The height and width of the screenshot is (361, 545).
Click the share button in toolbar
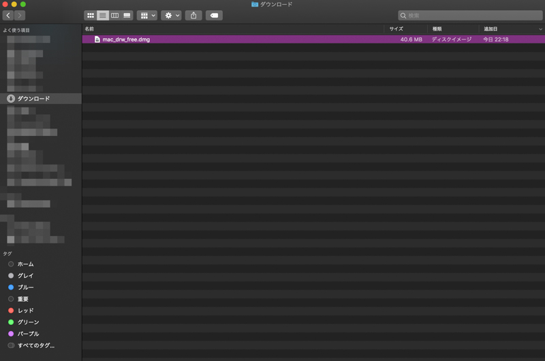[193, 15]
